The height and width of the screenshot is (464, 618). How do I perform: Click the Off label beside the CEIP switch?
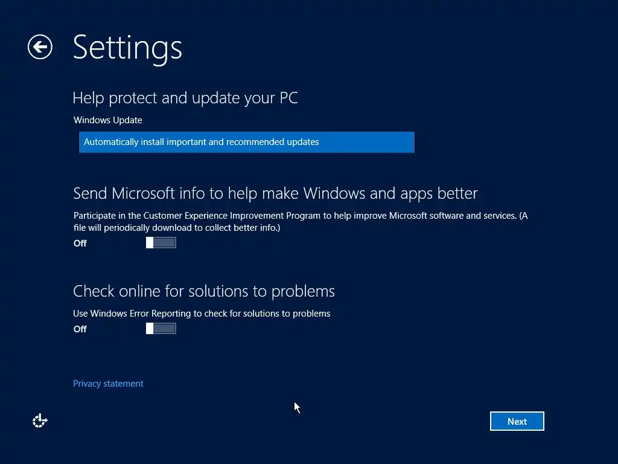coord(80,243)
